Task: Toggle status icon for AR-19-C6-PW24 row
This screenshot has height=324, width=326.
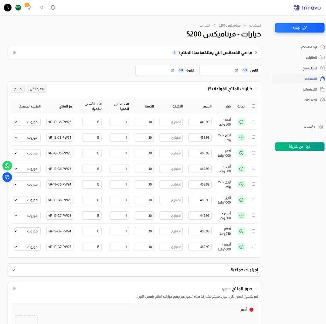Action: click(x=241, y=184)
